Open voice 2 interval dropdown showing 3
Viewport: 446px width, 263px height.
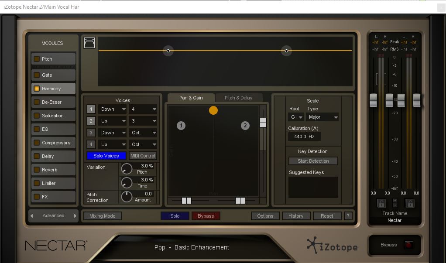coord(143,121)
